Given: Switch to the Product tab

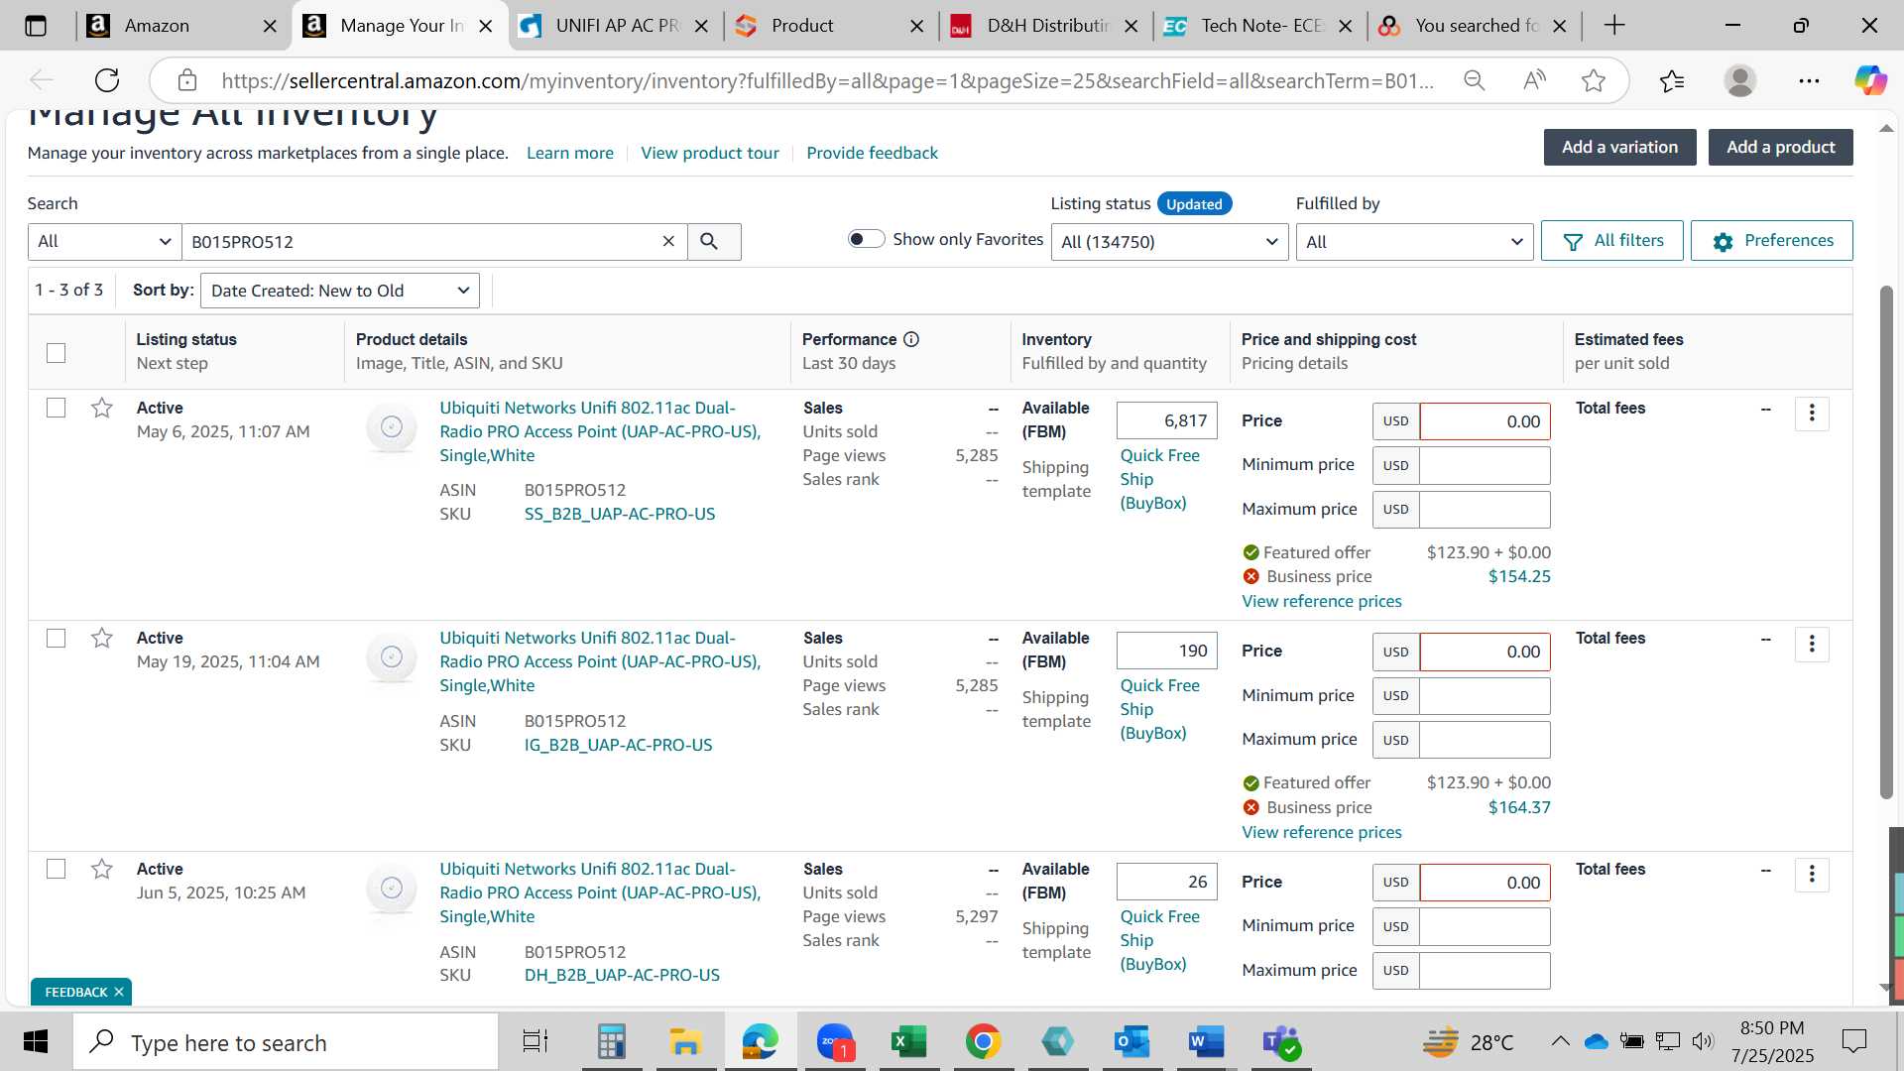Looking at the screenshot, I should click(831, 26).
